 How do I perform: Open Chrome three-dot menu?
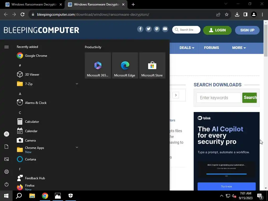[x=262, y=15]
